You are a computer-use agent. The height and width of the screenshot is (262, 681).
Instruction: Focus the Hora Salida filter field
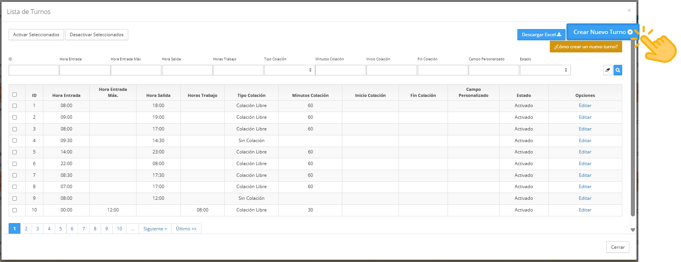click(x=187, y=70)
